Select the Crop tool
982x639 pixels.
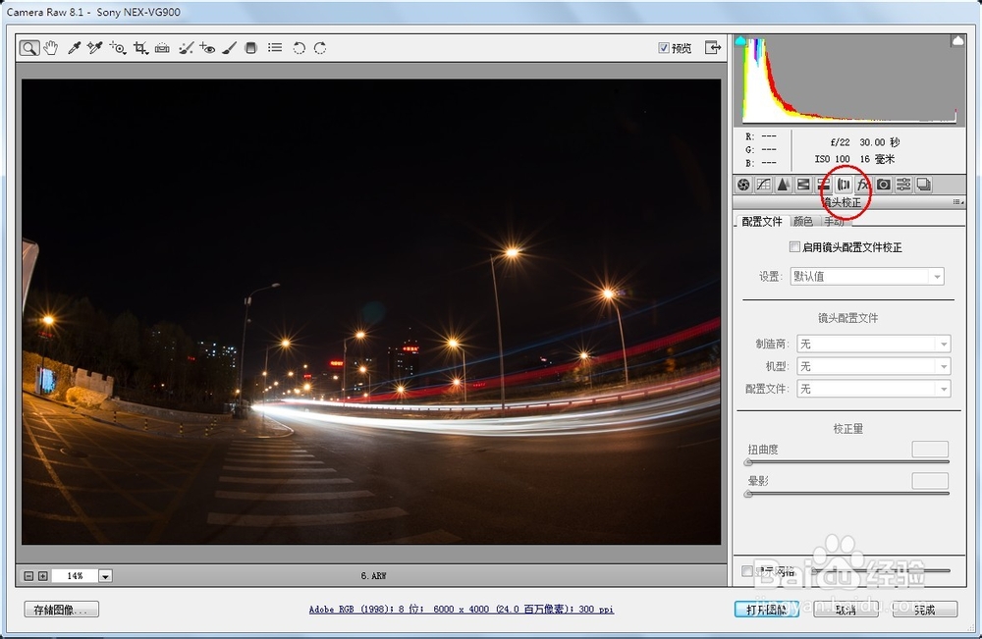pos(140,47)
